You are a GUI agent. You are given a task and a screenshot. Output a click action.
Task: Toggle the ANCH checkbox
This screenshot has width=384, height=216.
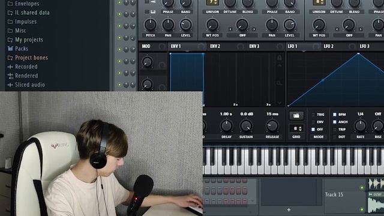(x=335, y=122)
